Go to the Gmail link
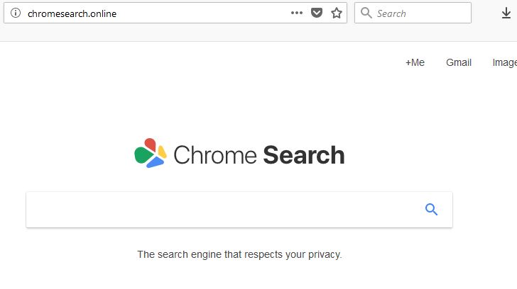 click(459, 62)
